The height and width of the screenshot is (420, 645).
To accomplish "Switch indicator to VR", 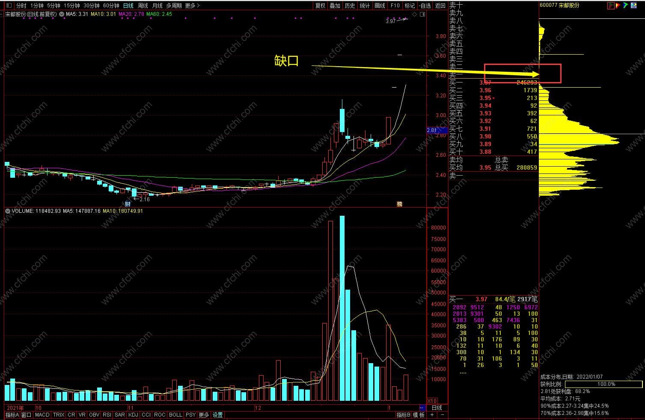I will (82, 415).
